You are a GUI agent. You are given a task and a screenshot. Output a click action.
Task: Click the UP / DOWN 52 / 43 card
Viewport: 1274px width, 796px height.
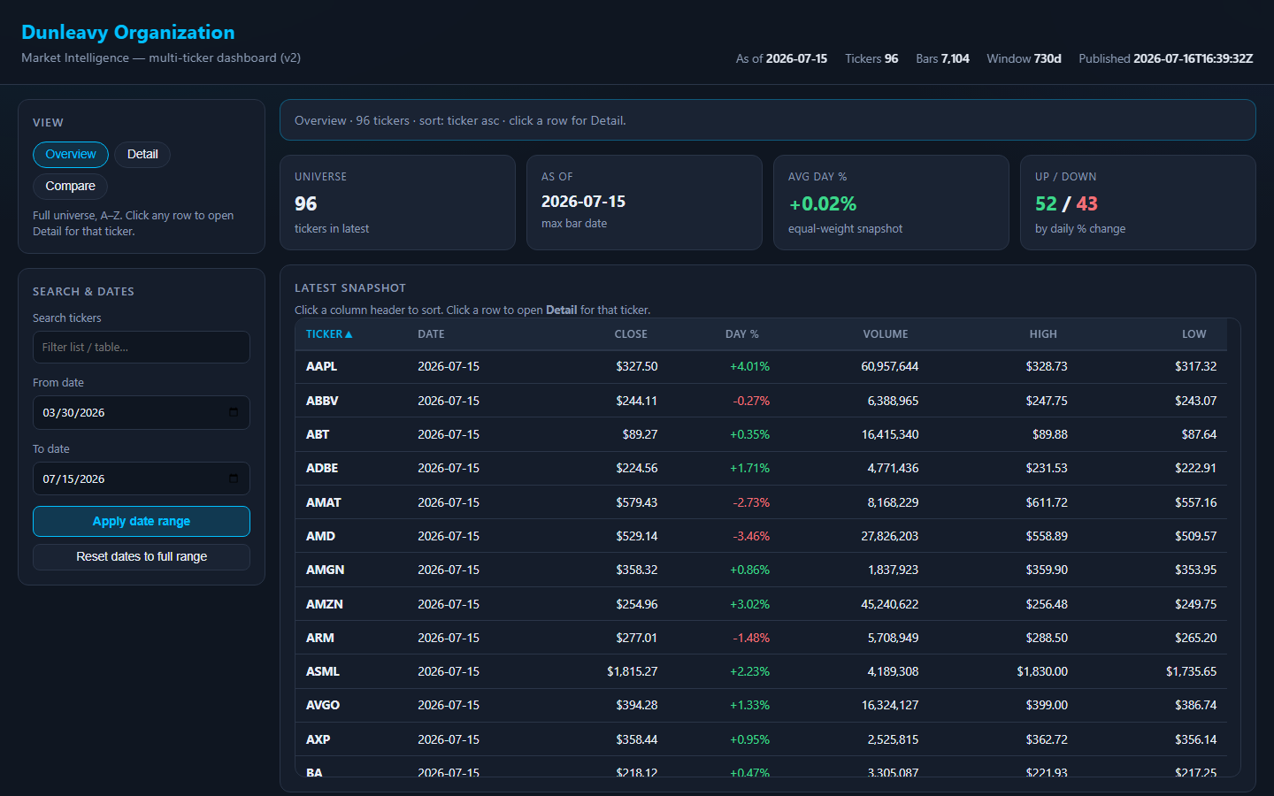[x=1138, y=203]
